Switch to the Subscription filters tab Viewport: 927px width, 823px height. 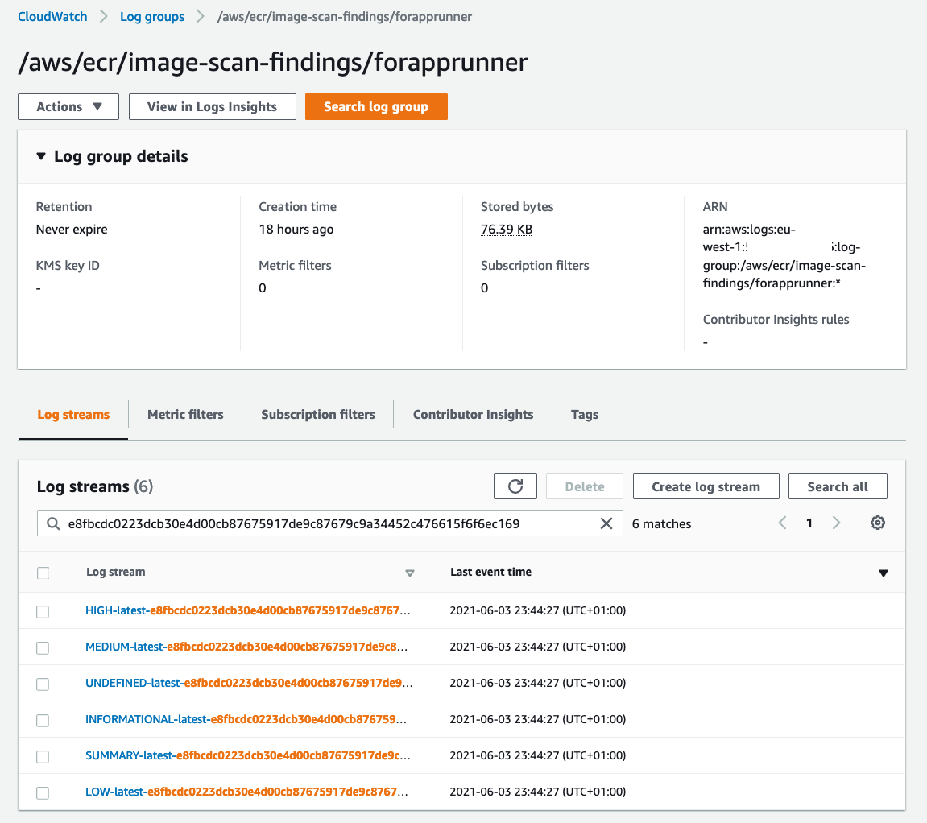click(x=318, y=415)
